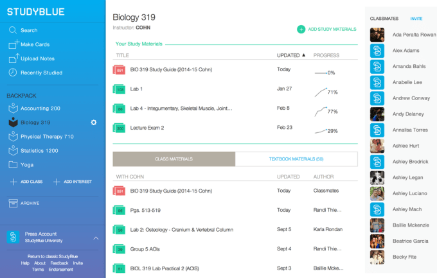Click the STUDYBLUE logo
This screenshot has width=437, height=278.
[36, 12]
